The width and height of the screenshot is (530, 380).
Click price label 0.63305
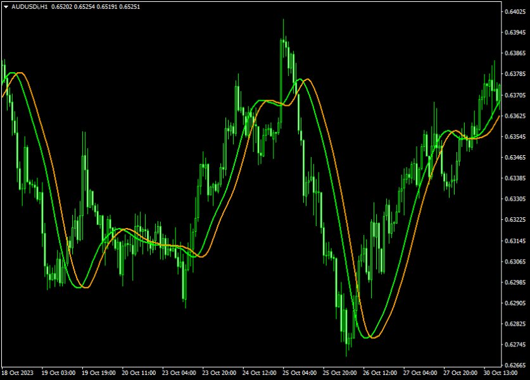coord(515,199)
